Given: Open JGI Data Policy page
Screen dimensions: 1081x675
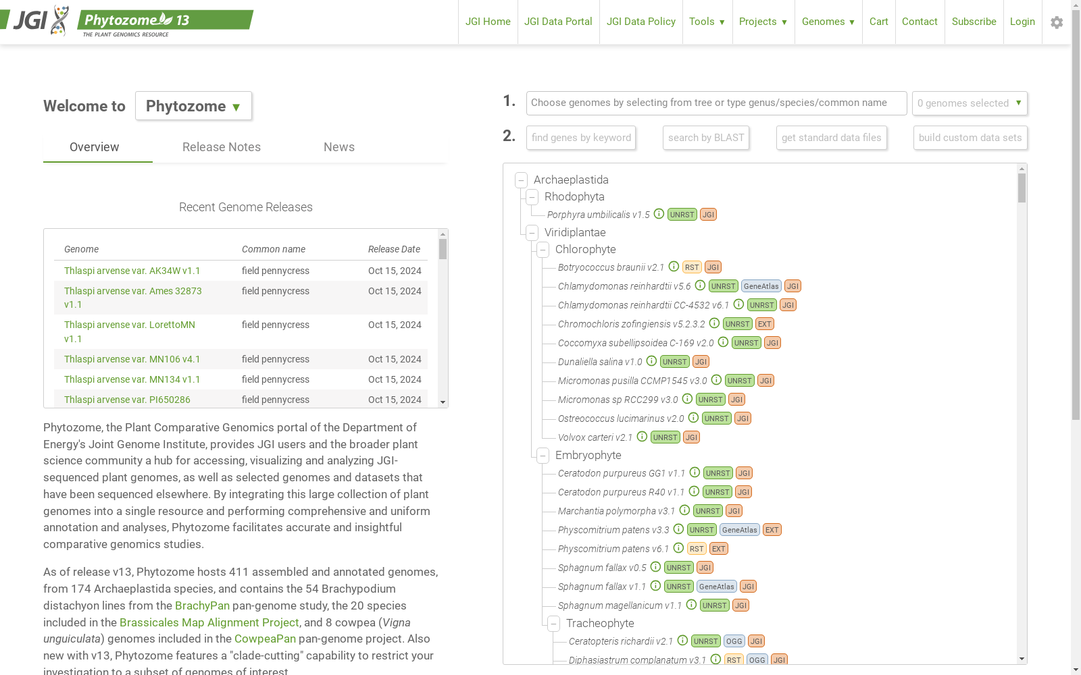Looking at the screenshot, I should pyautogui.click(x=641, y=22).
